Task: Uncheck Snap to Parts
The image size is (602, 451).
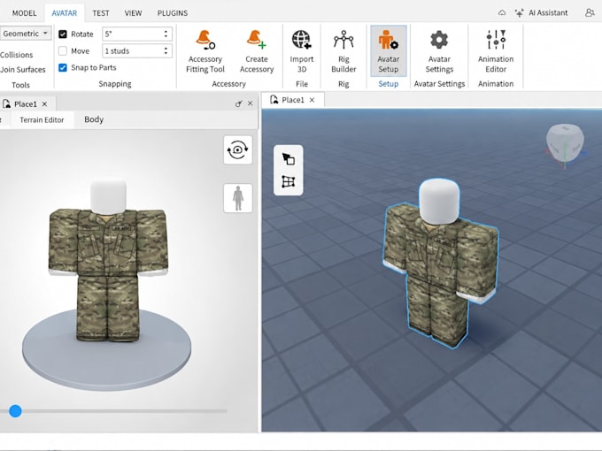Action: [63, 67]
